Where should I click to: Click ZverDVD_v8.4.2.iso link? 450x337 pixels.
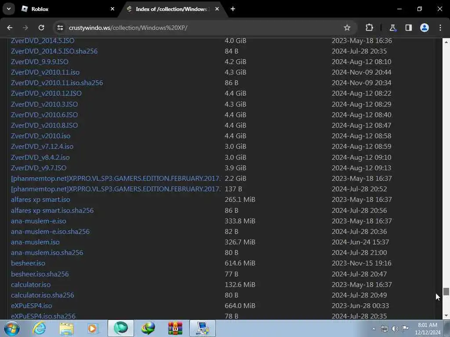click(40, 158)
